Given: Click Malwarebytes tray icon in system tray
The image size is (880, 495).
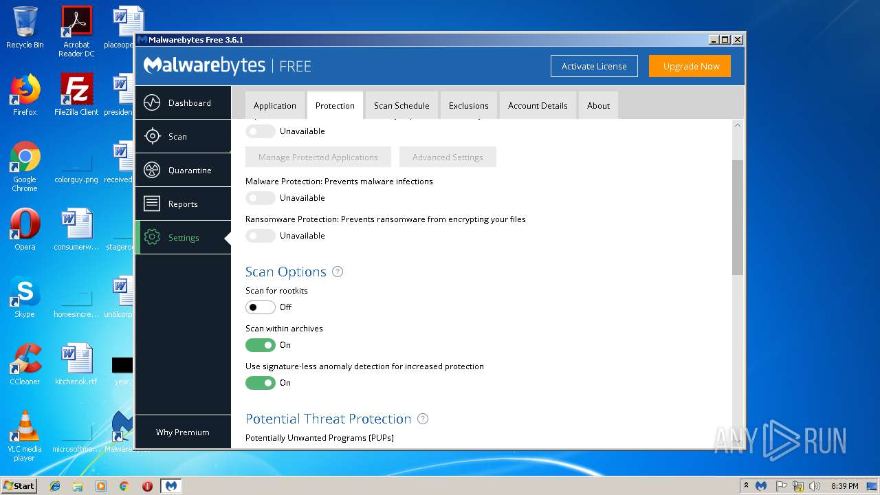Looking at the screenshot, I should point(761,486).
